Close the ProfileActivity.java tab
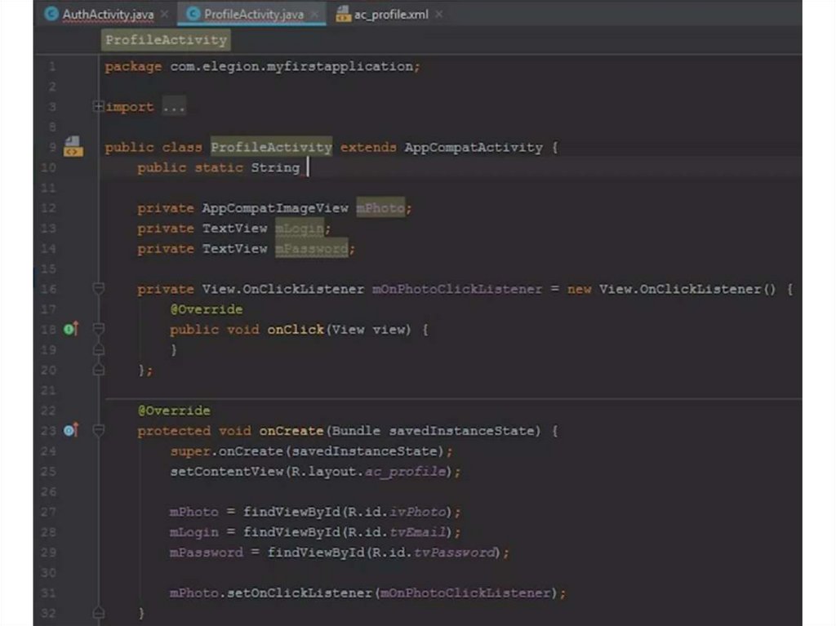836x626 pixels. (314, 14)
